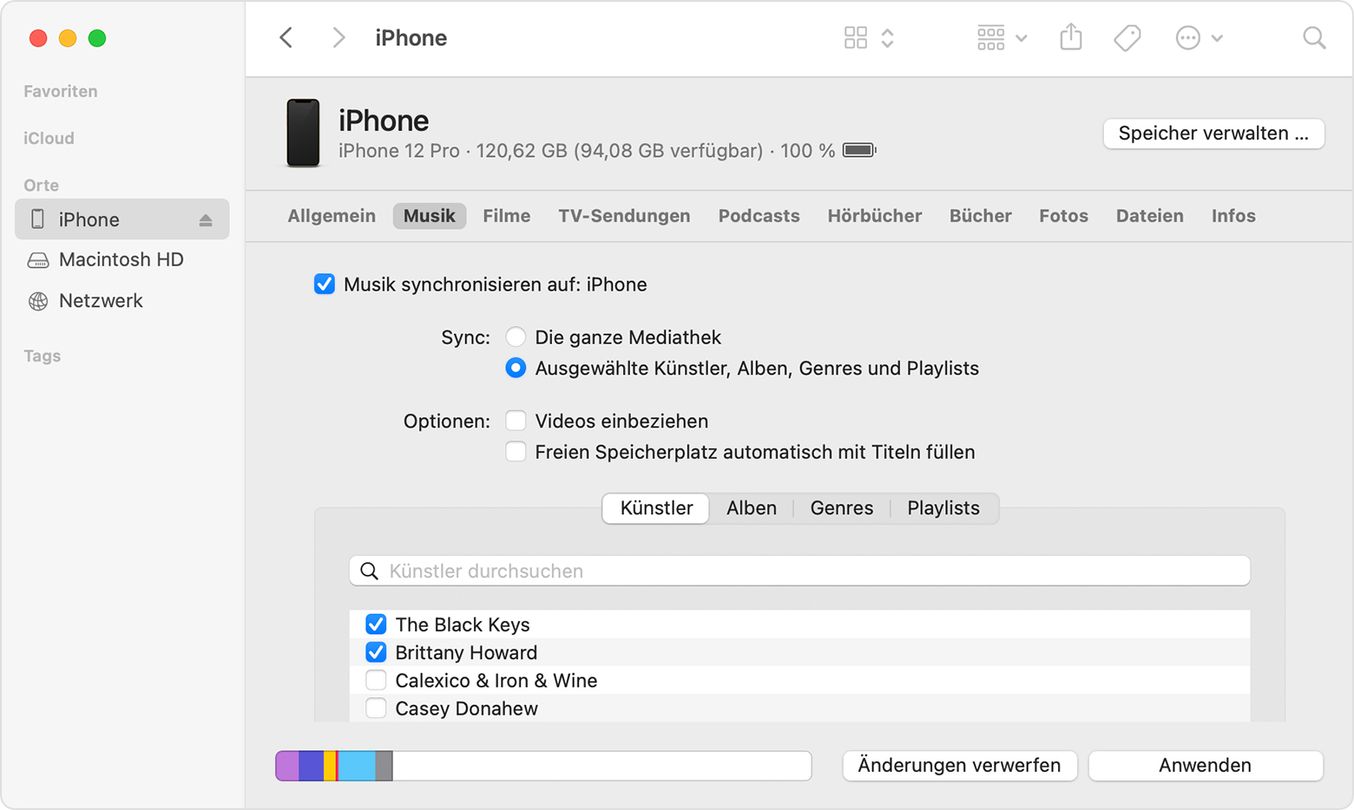Screen dimensions: 1354x810
Task: Click Künstler durchsuchen search field
Action: (x=799, y=571)
